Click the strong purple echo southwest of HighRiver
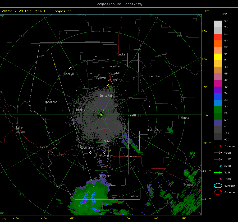Screen dimensions: 238x222 pyautogui.click(x=84, y=201)
